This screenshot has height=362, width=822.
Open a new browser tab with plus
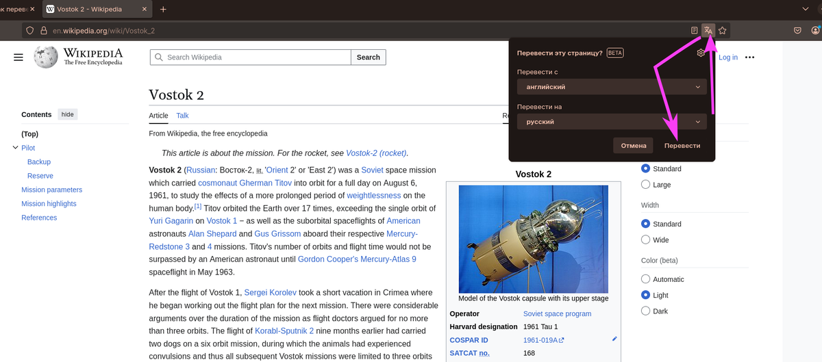pos(163,10)
